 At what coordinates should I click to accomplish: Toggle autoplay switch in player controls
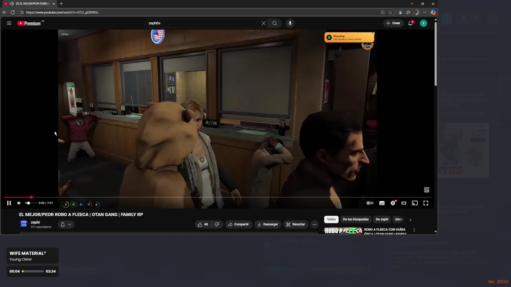coord(370,203)
